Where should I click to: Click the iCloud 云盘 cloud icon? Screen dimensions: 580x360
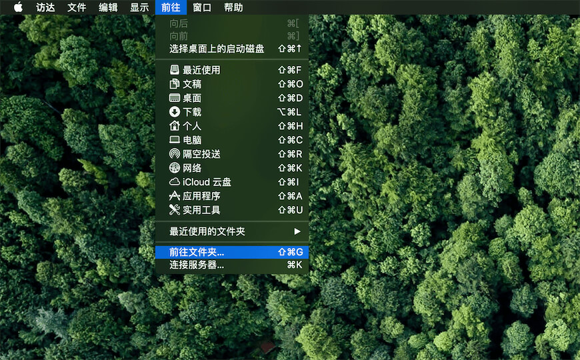(174, 181)
